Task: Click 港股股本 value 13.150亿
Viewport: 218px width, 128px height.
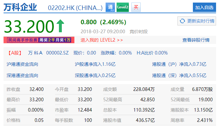Action: 204,110
